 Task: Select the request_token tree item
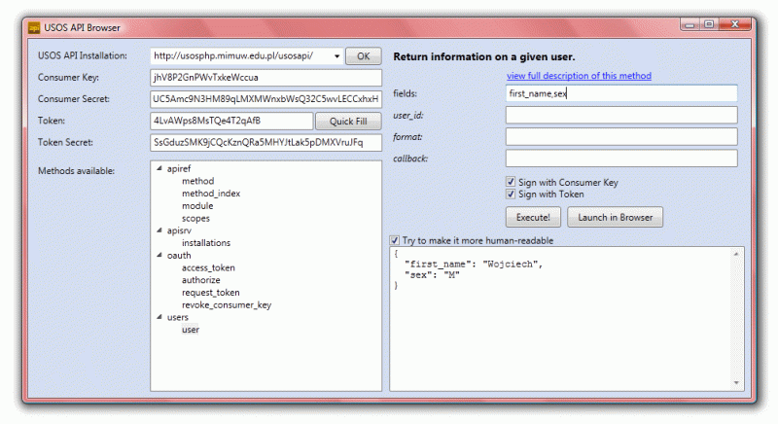coord(211,293)
